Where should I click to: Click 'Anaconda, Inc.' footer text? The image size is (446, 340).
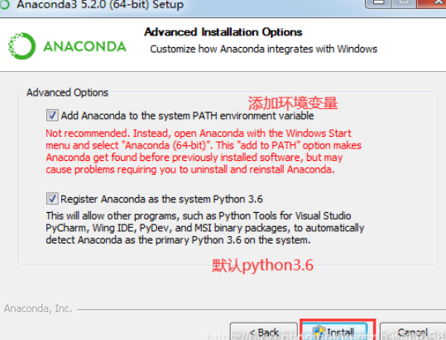pyautogui.click(x=38, y=309)
